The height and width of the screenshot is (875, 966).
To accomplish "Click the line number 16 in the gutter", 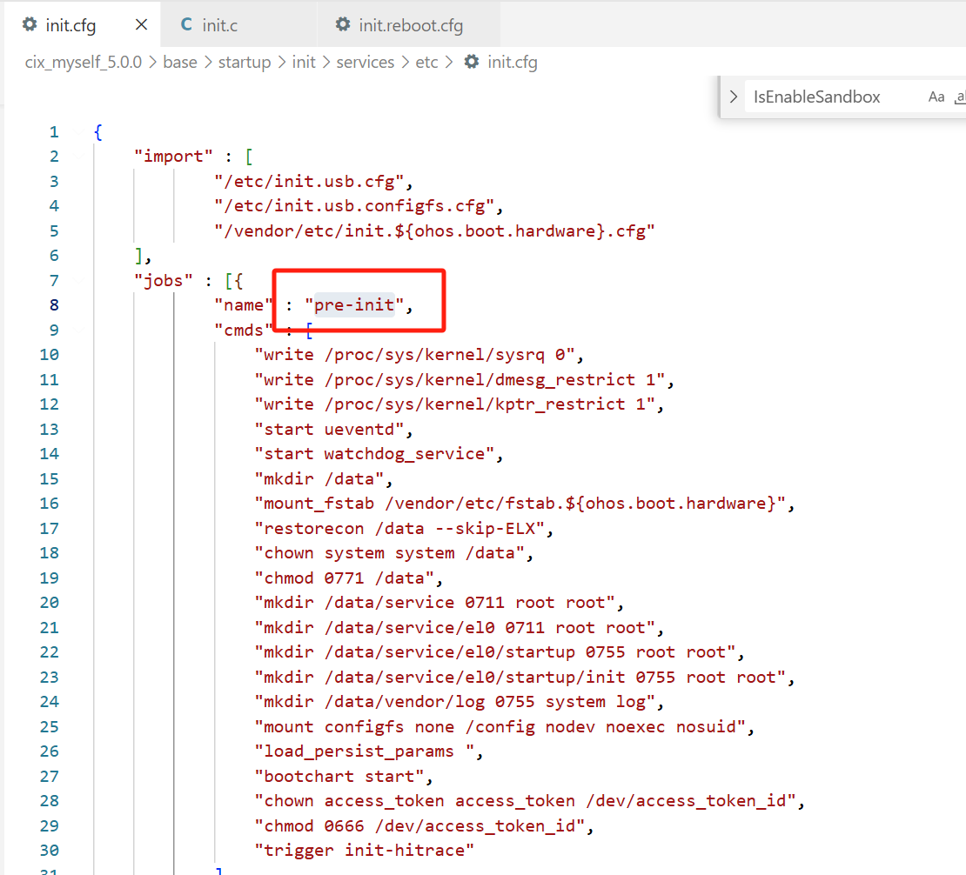I will click(x=50, y=504).
